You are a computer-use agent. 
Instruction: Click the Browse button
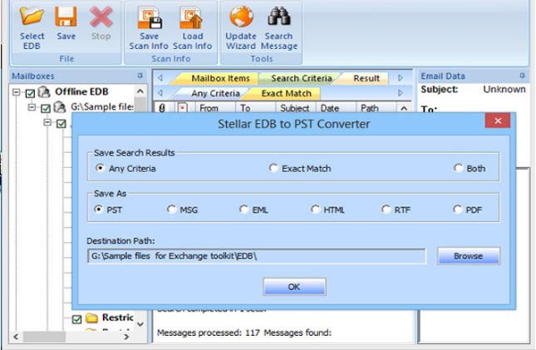[469, 256]
